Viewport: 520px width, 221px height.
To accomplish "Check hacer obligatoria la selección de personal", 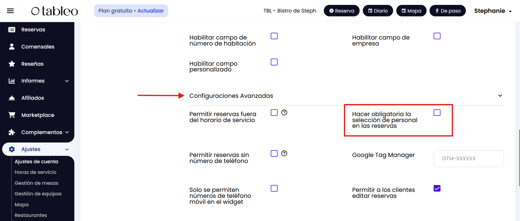I will coord(437,113).
